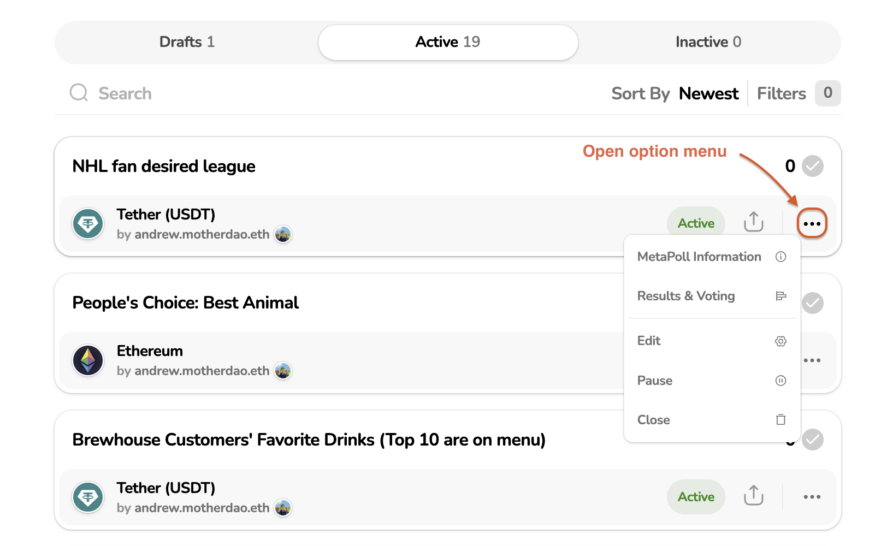The width and height of the screenshot is (887, 546).
Task: Switch to the Drafts tab
Action: 187,42
